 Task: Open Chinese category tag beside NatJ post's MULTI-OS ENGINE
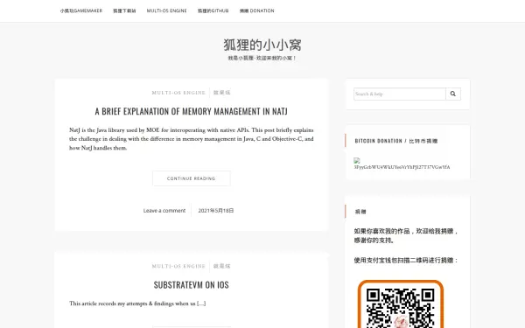pyautogui.click(x=222, y=93)
